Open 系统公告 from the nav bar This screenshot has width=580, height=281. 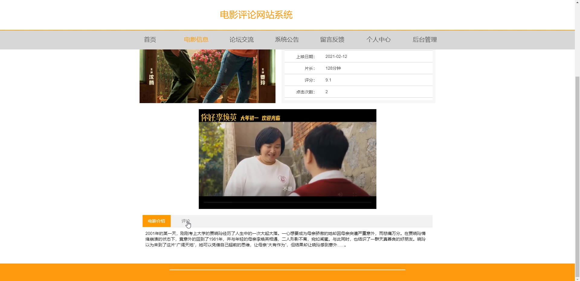pos(287,39)
